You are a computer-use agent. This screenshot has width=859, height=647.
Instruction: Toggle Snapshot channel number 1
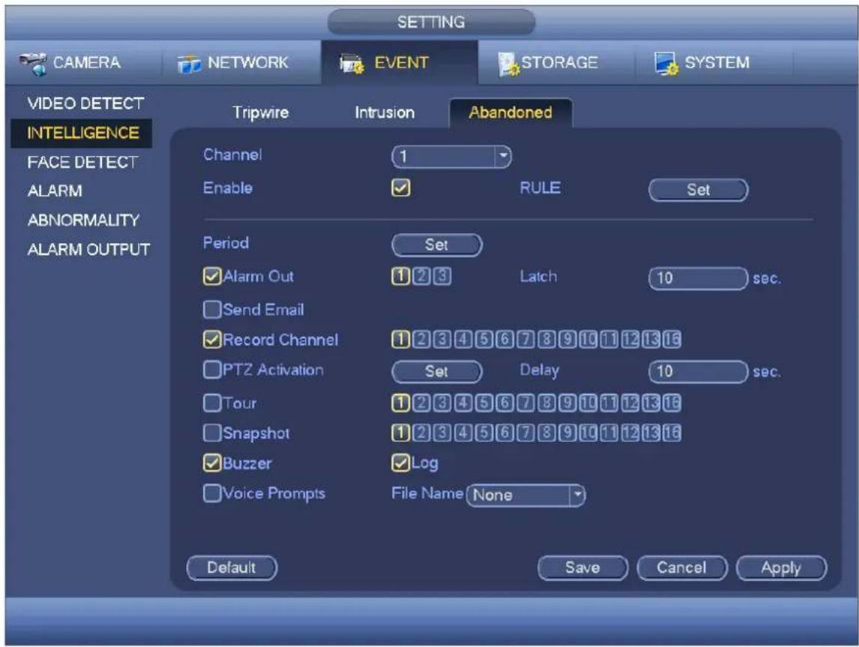(401, 433)
